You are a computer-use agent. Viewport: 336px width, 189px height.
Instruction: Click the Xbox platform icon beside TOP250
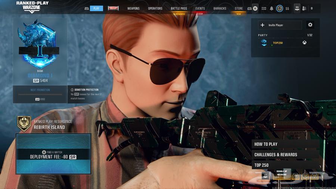point(305,43)
